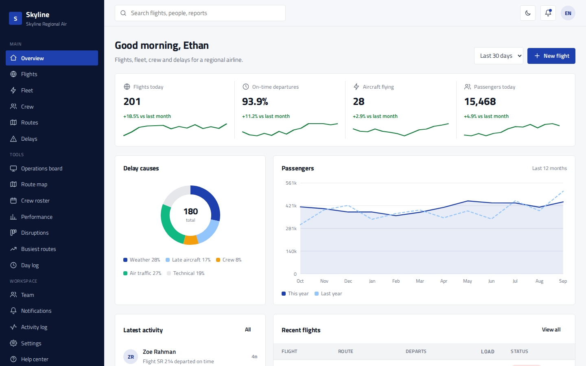Click the Routes map icon

pos(13,122)
